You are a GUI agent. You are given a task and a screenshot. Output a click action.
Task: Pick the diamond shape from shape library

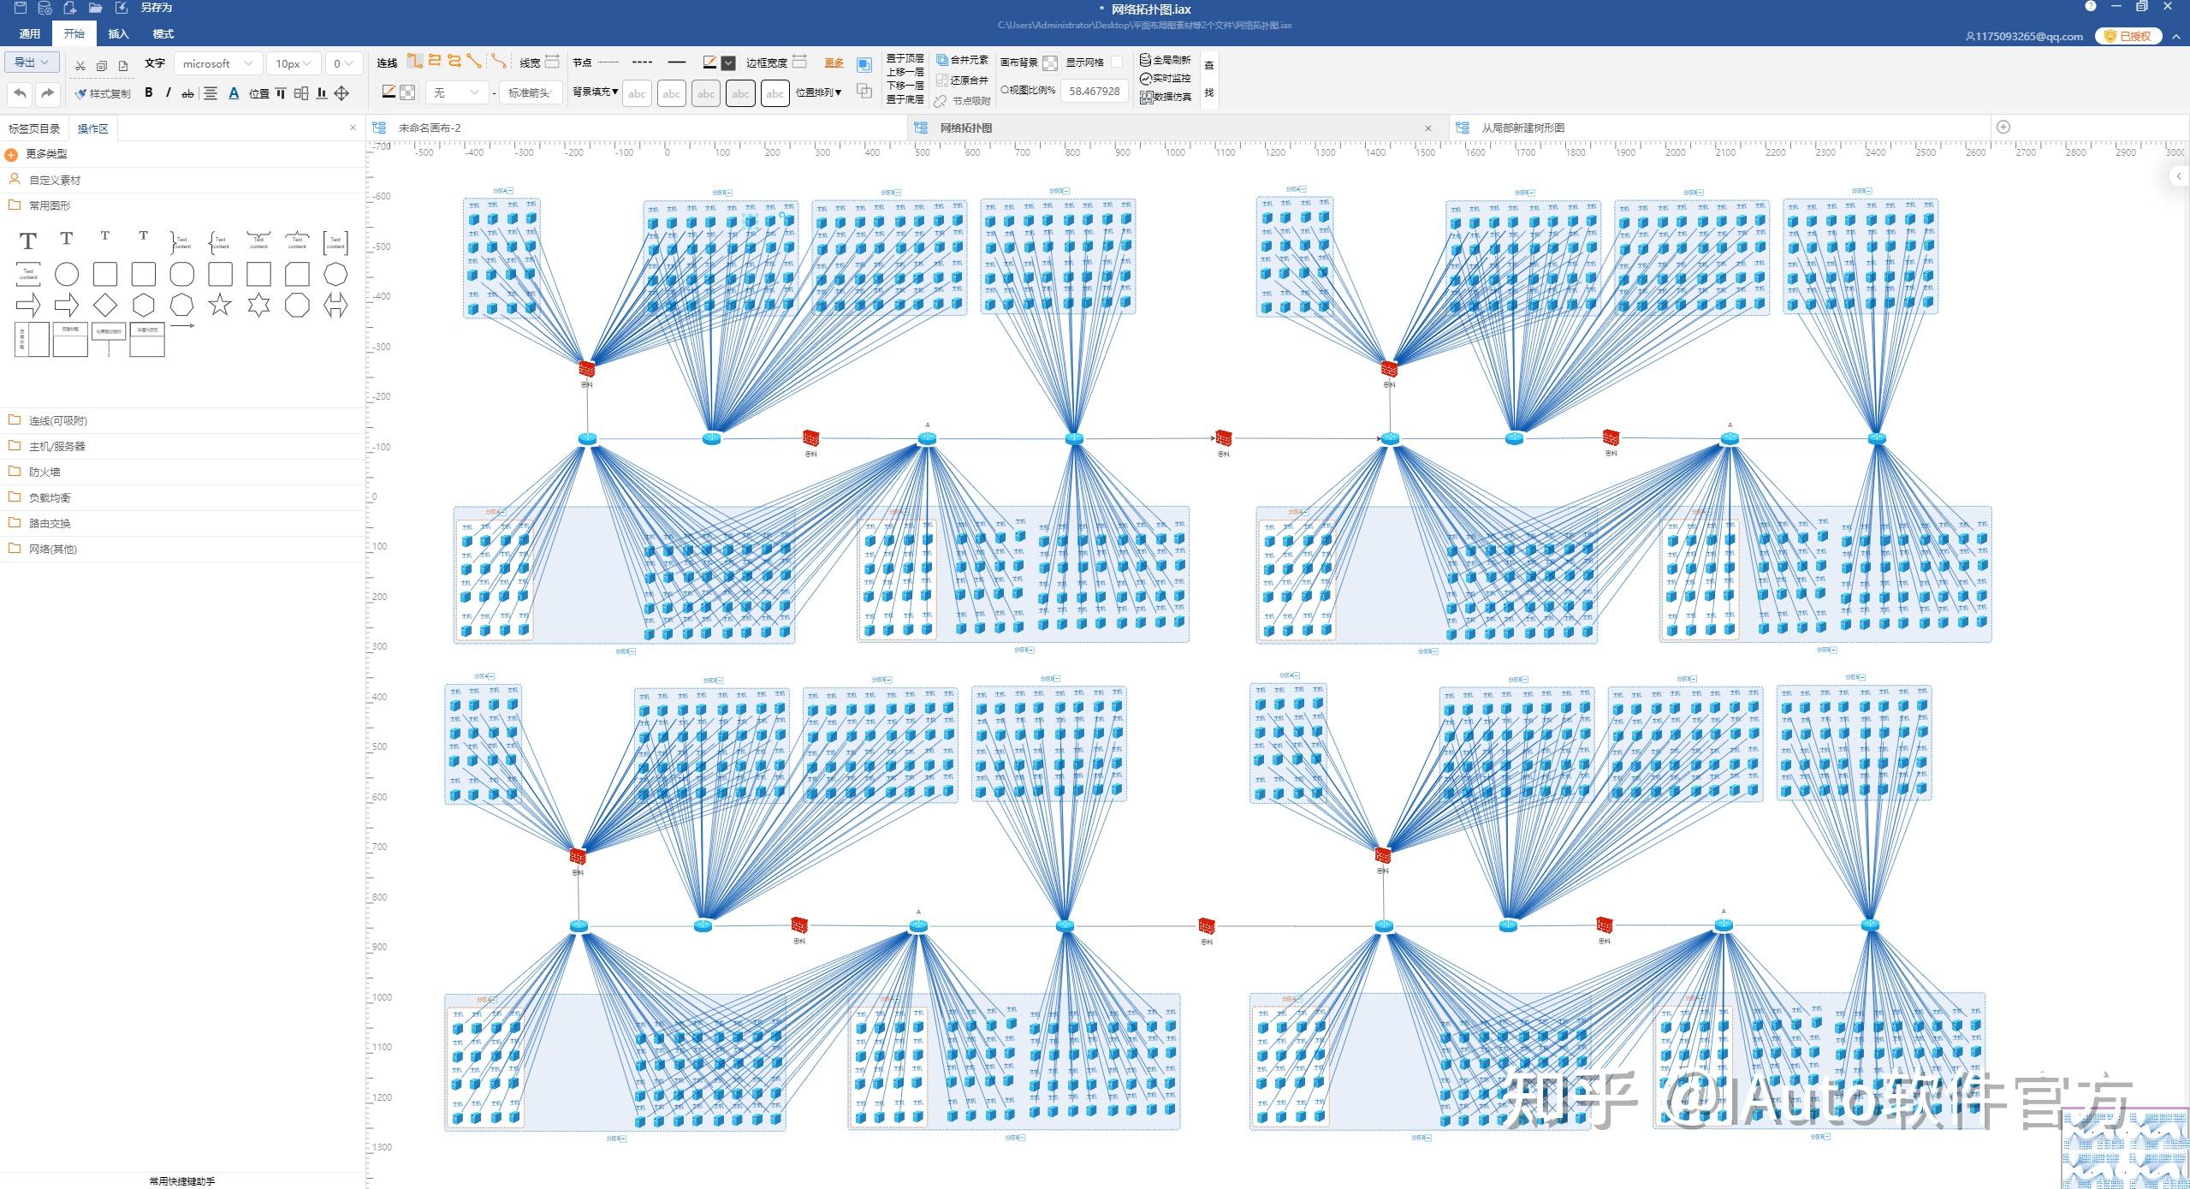click(104, 304)
